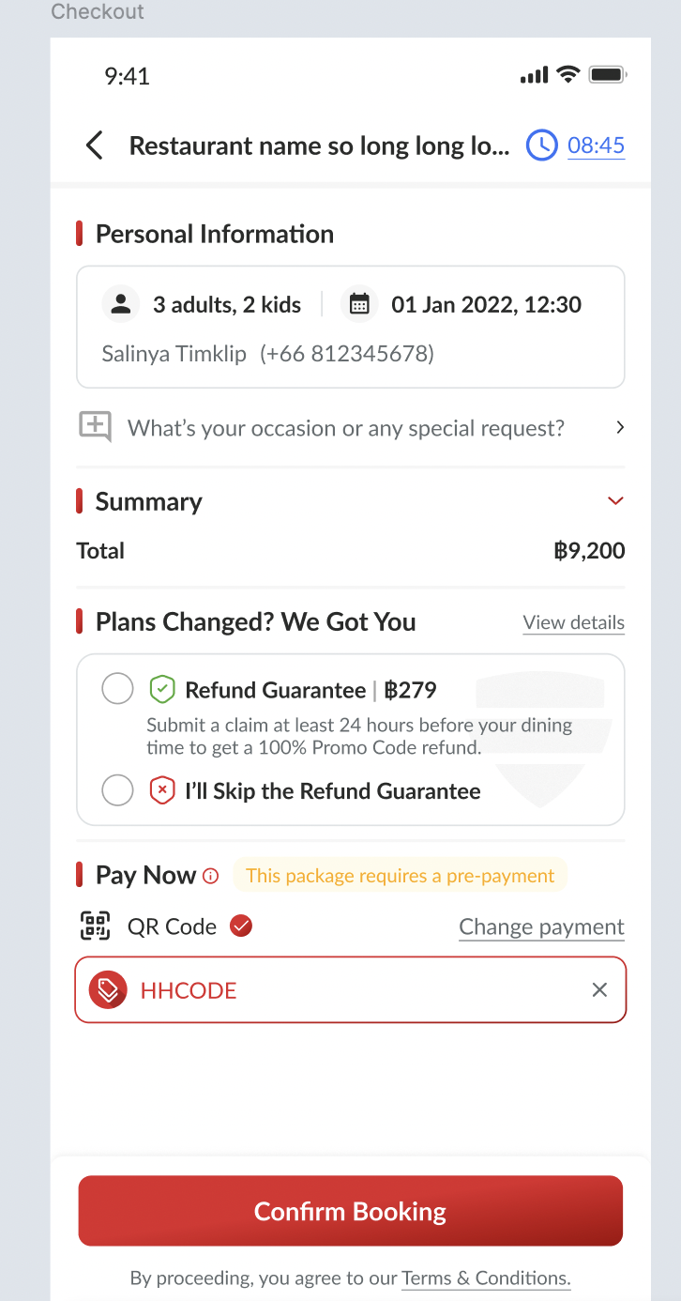Tap the special request note icon

[95, 427]
